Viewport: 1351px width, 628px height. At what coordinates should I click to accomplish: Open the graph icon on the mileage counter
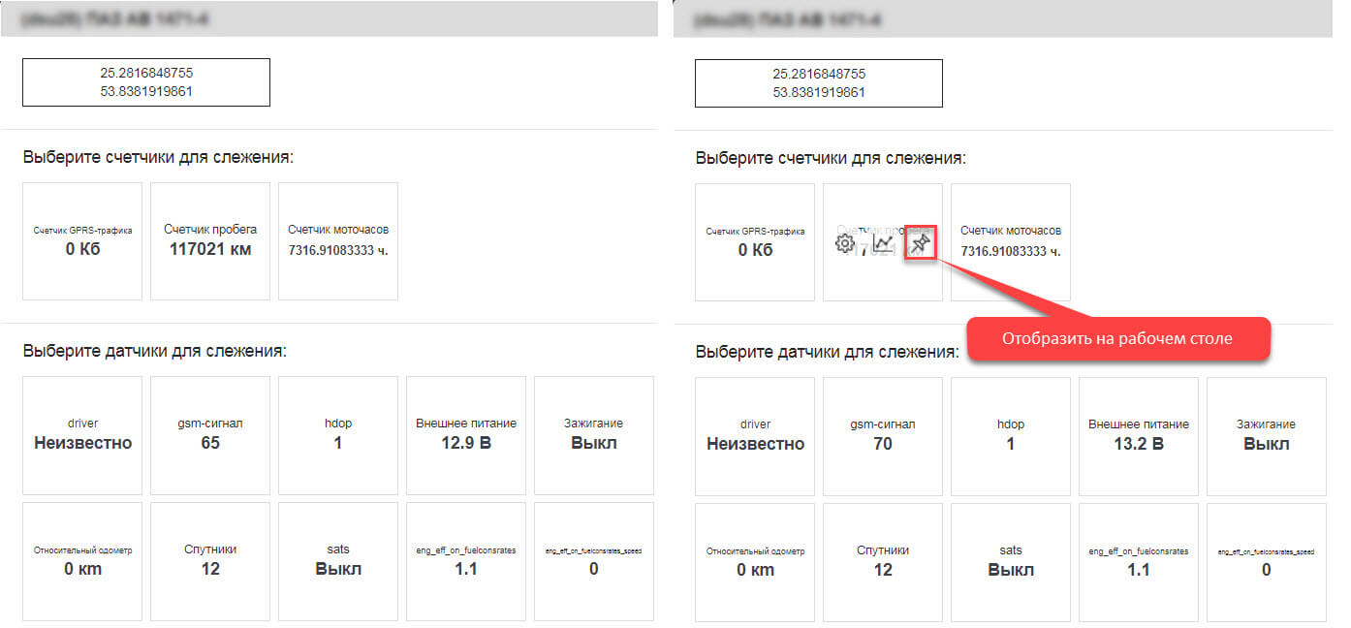pyautogui.click(x=882, y=244)
